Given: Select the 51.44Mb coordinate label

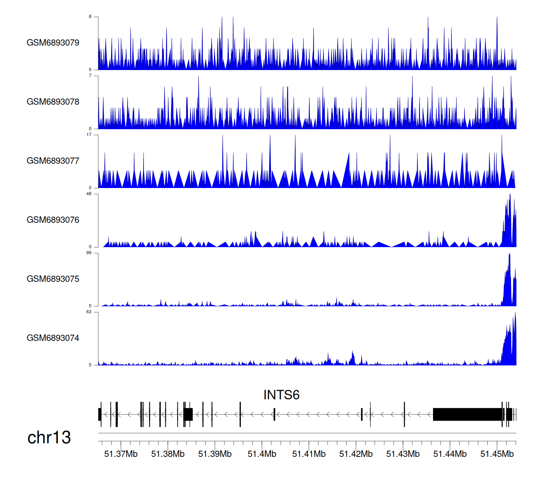Looking at the screenshot, I should [450, 454].
